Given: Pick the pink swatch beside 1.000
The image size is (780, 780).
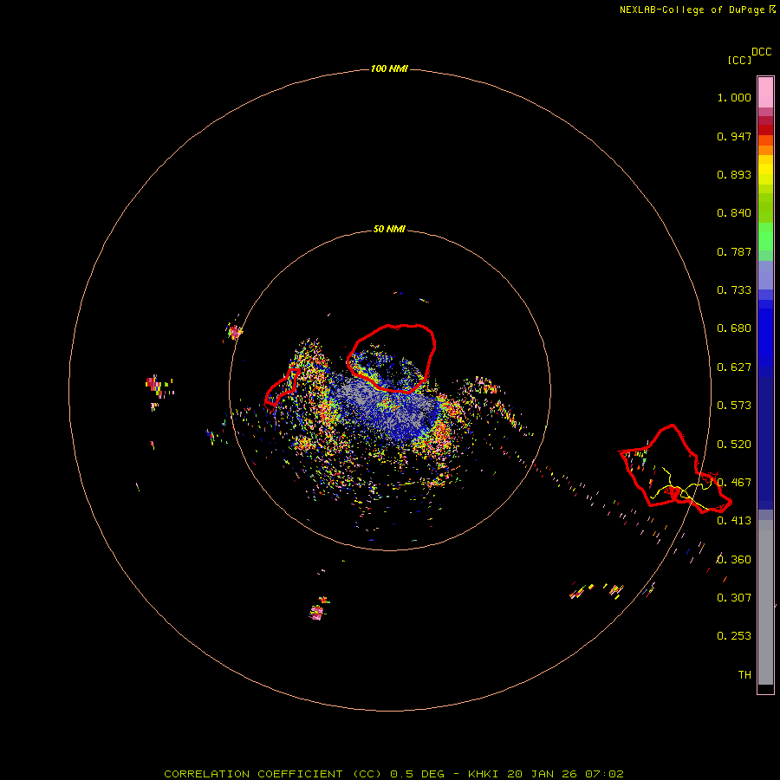Looking at the screenshot, I should pyautogui.click(x=765, y=93).
